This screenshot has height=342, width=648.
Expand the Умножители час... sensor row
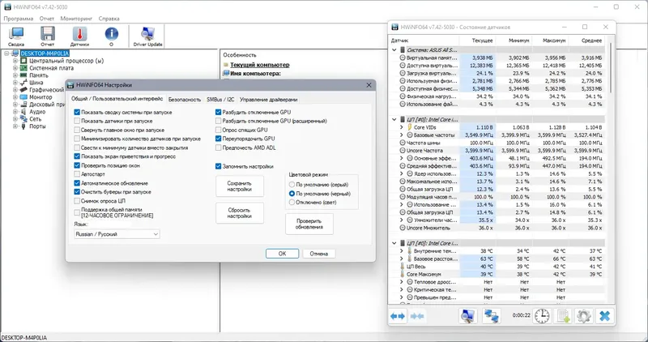402,220
